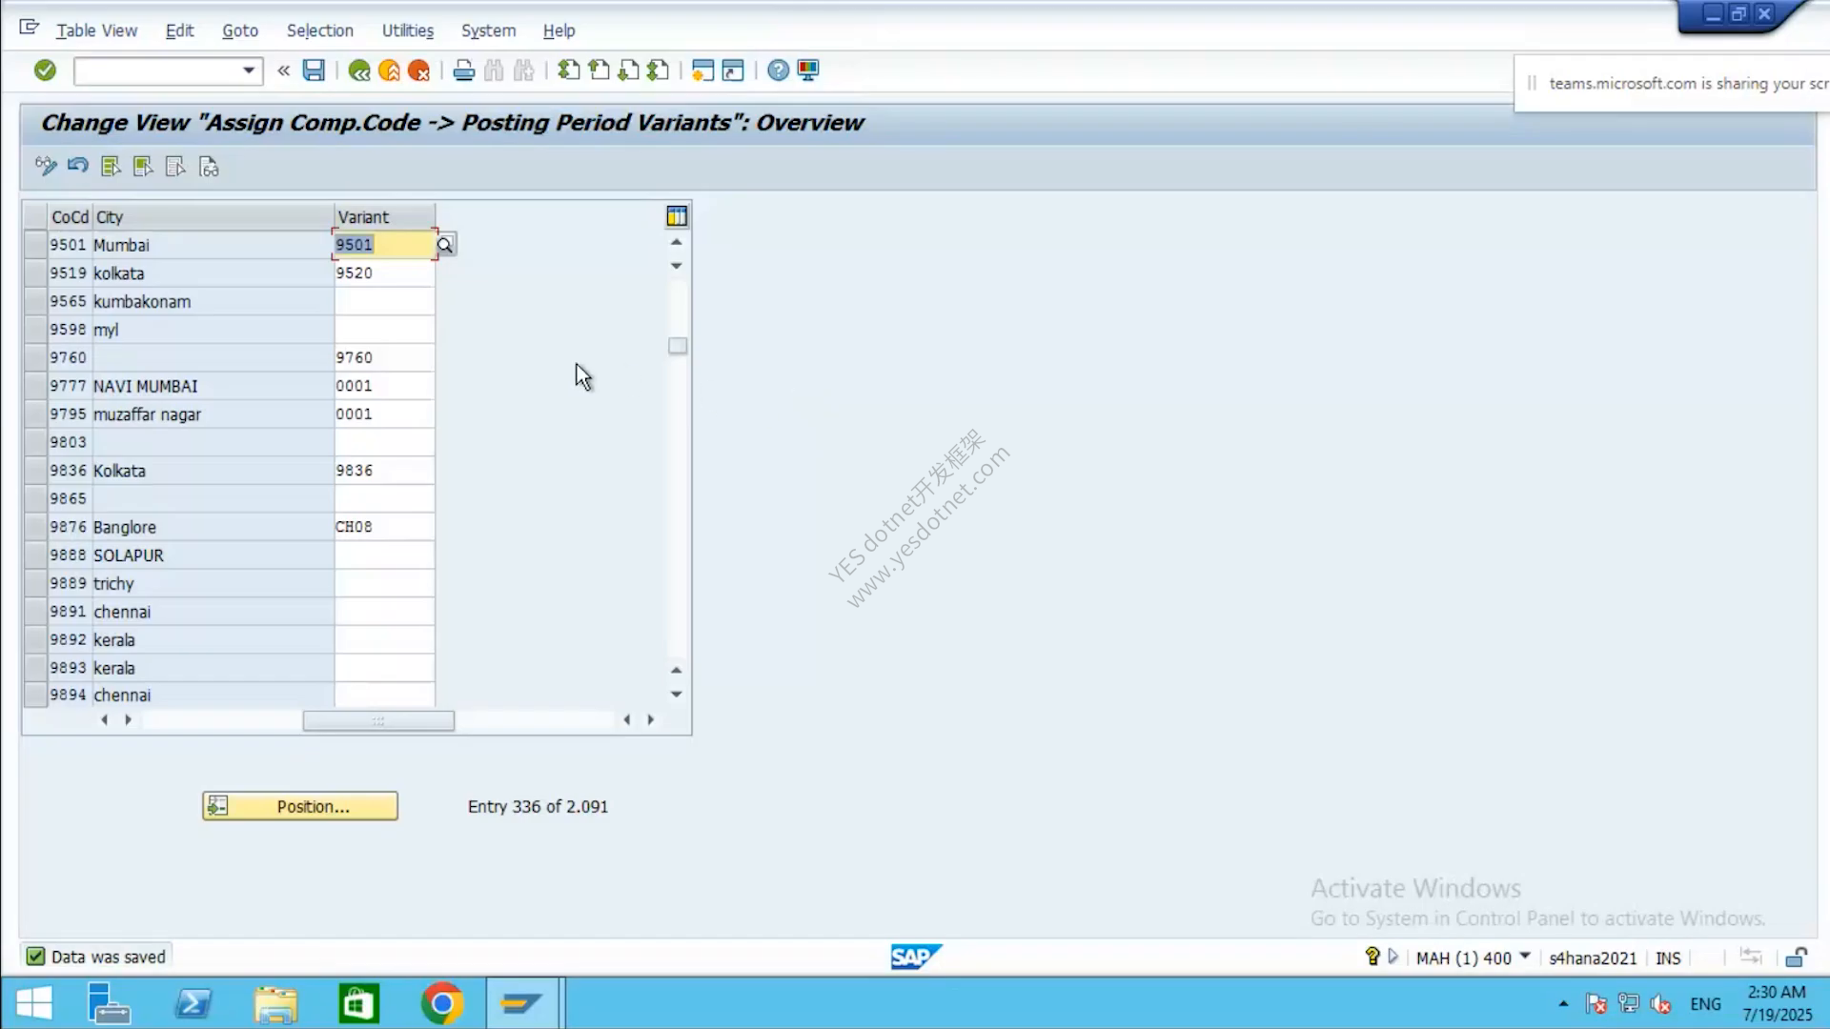This screenshot has width=1830, height=1029.
Task: Click the green Enter checkmark icon
Action: point(45,71)
